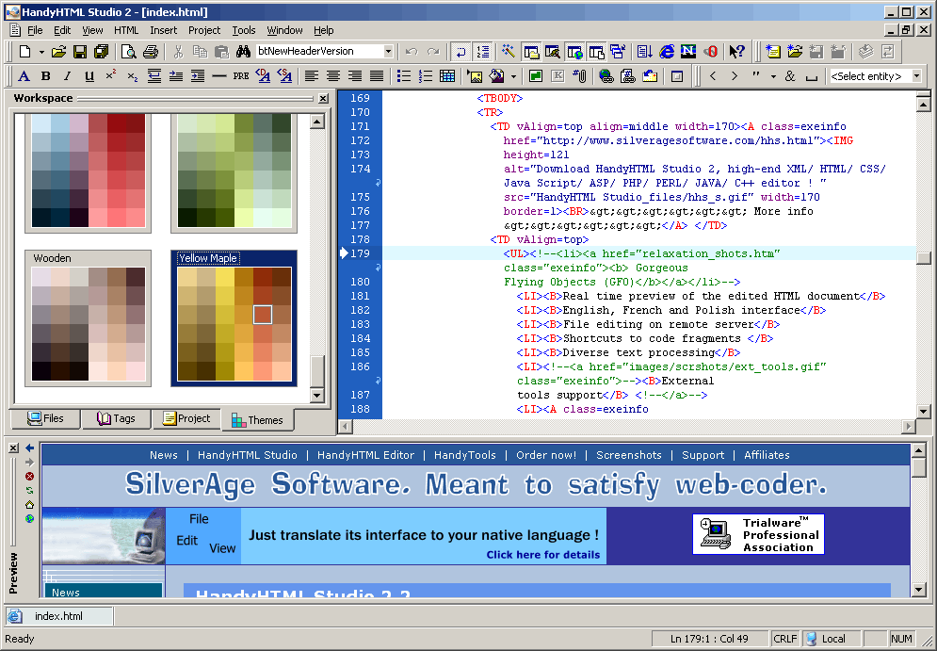Apply underline formatting tag
The height and width of the screenshot is (651, 937).
click(x=89, y=76)
